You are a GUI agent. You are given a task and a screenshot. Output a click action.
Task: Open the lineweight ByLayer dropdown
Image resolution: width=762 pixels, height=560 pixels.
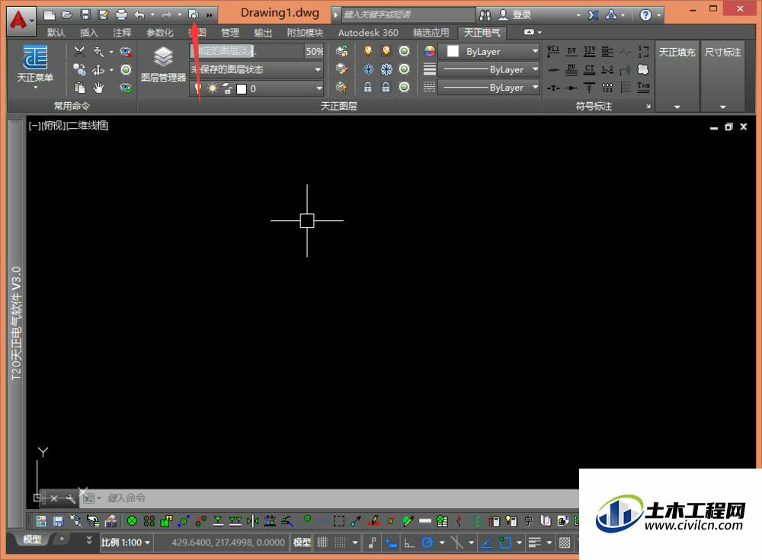click(489, 69)
